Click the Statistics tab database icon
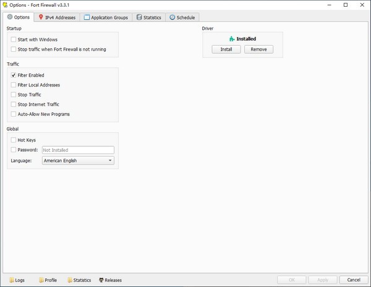The image size is (371, 287). click(x=139, y=17)
